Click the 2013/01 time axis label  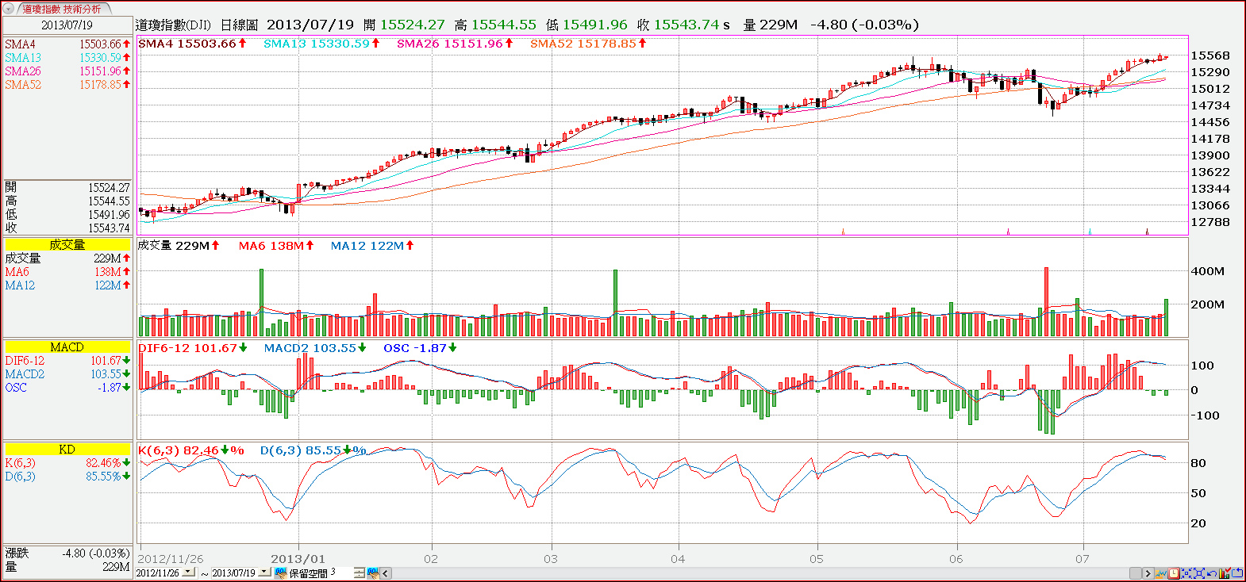click(298, 559)
